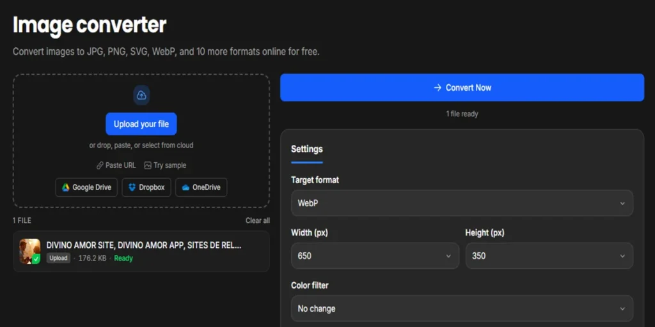Click the 1 FILE count label
This screenshot has width=655, height=327.
(x=22, y=220)
